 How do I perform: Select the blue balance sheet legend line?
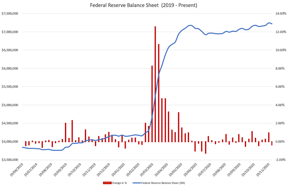coord(137,183)
